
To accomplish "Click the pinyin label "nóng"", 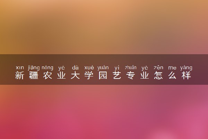I will click(x=47, y=68).
